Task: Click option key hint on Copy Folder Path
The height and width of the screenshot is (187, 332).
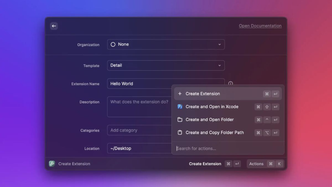Action: [x=267, y=133]
